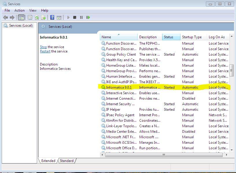Sort by the Name column header
The width and height of the screenshot is (236, 173).
(119, 37)
